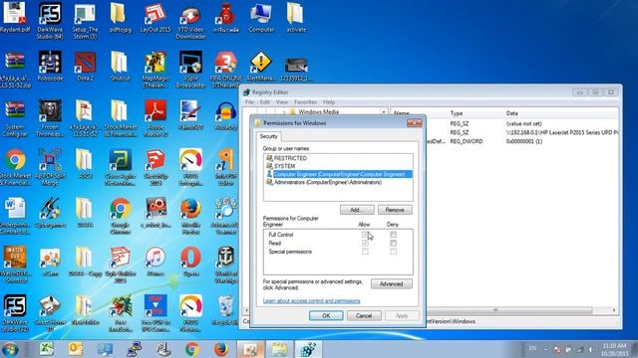Select the Mozilla Firefox desktop shortcut
Screen dimensions: 638x358
click(x=190, y=216)
